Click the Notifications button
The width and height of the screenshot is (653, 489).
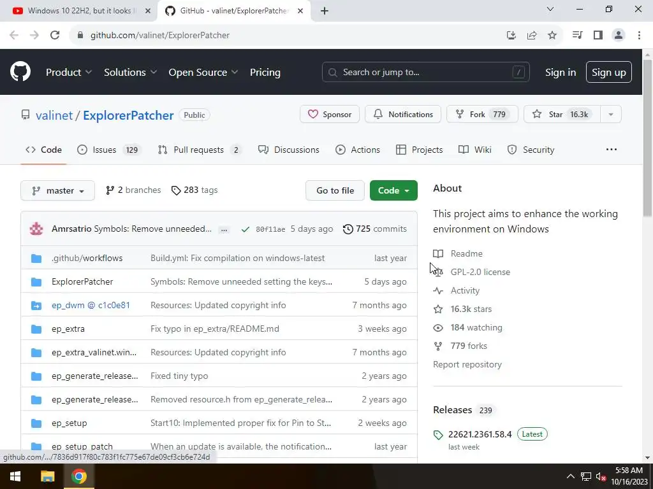point(403,115)
